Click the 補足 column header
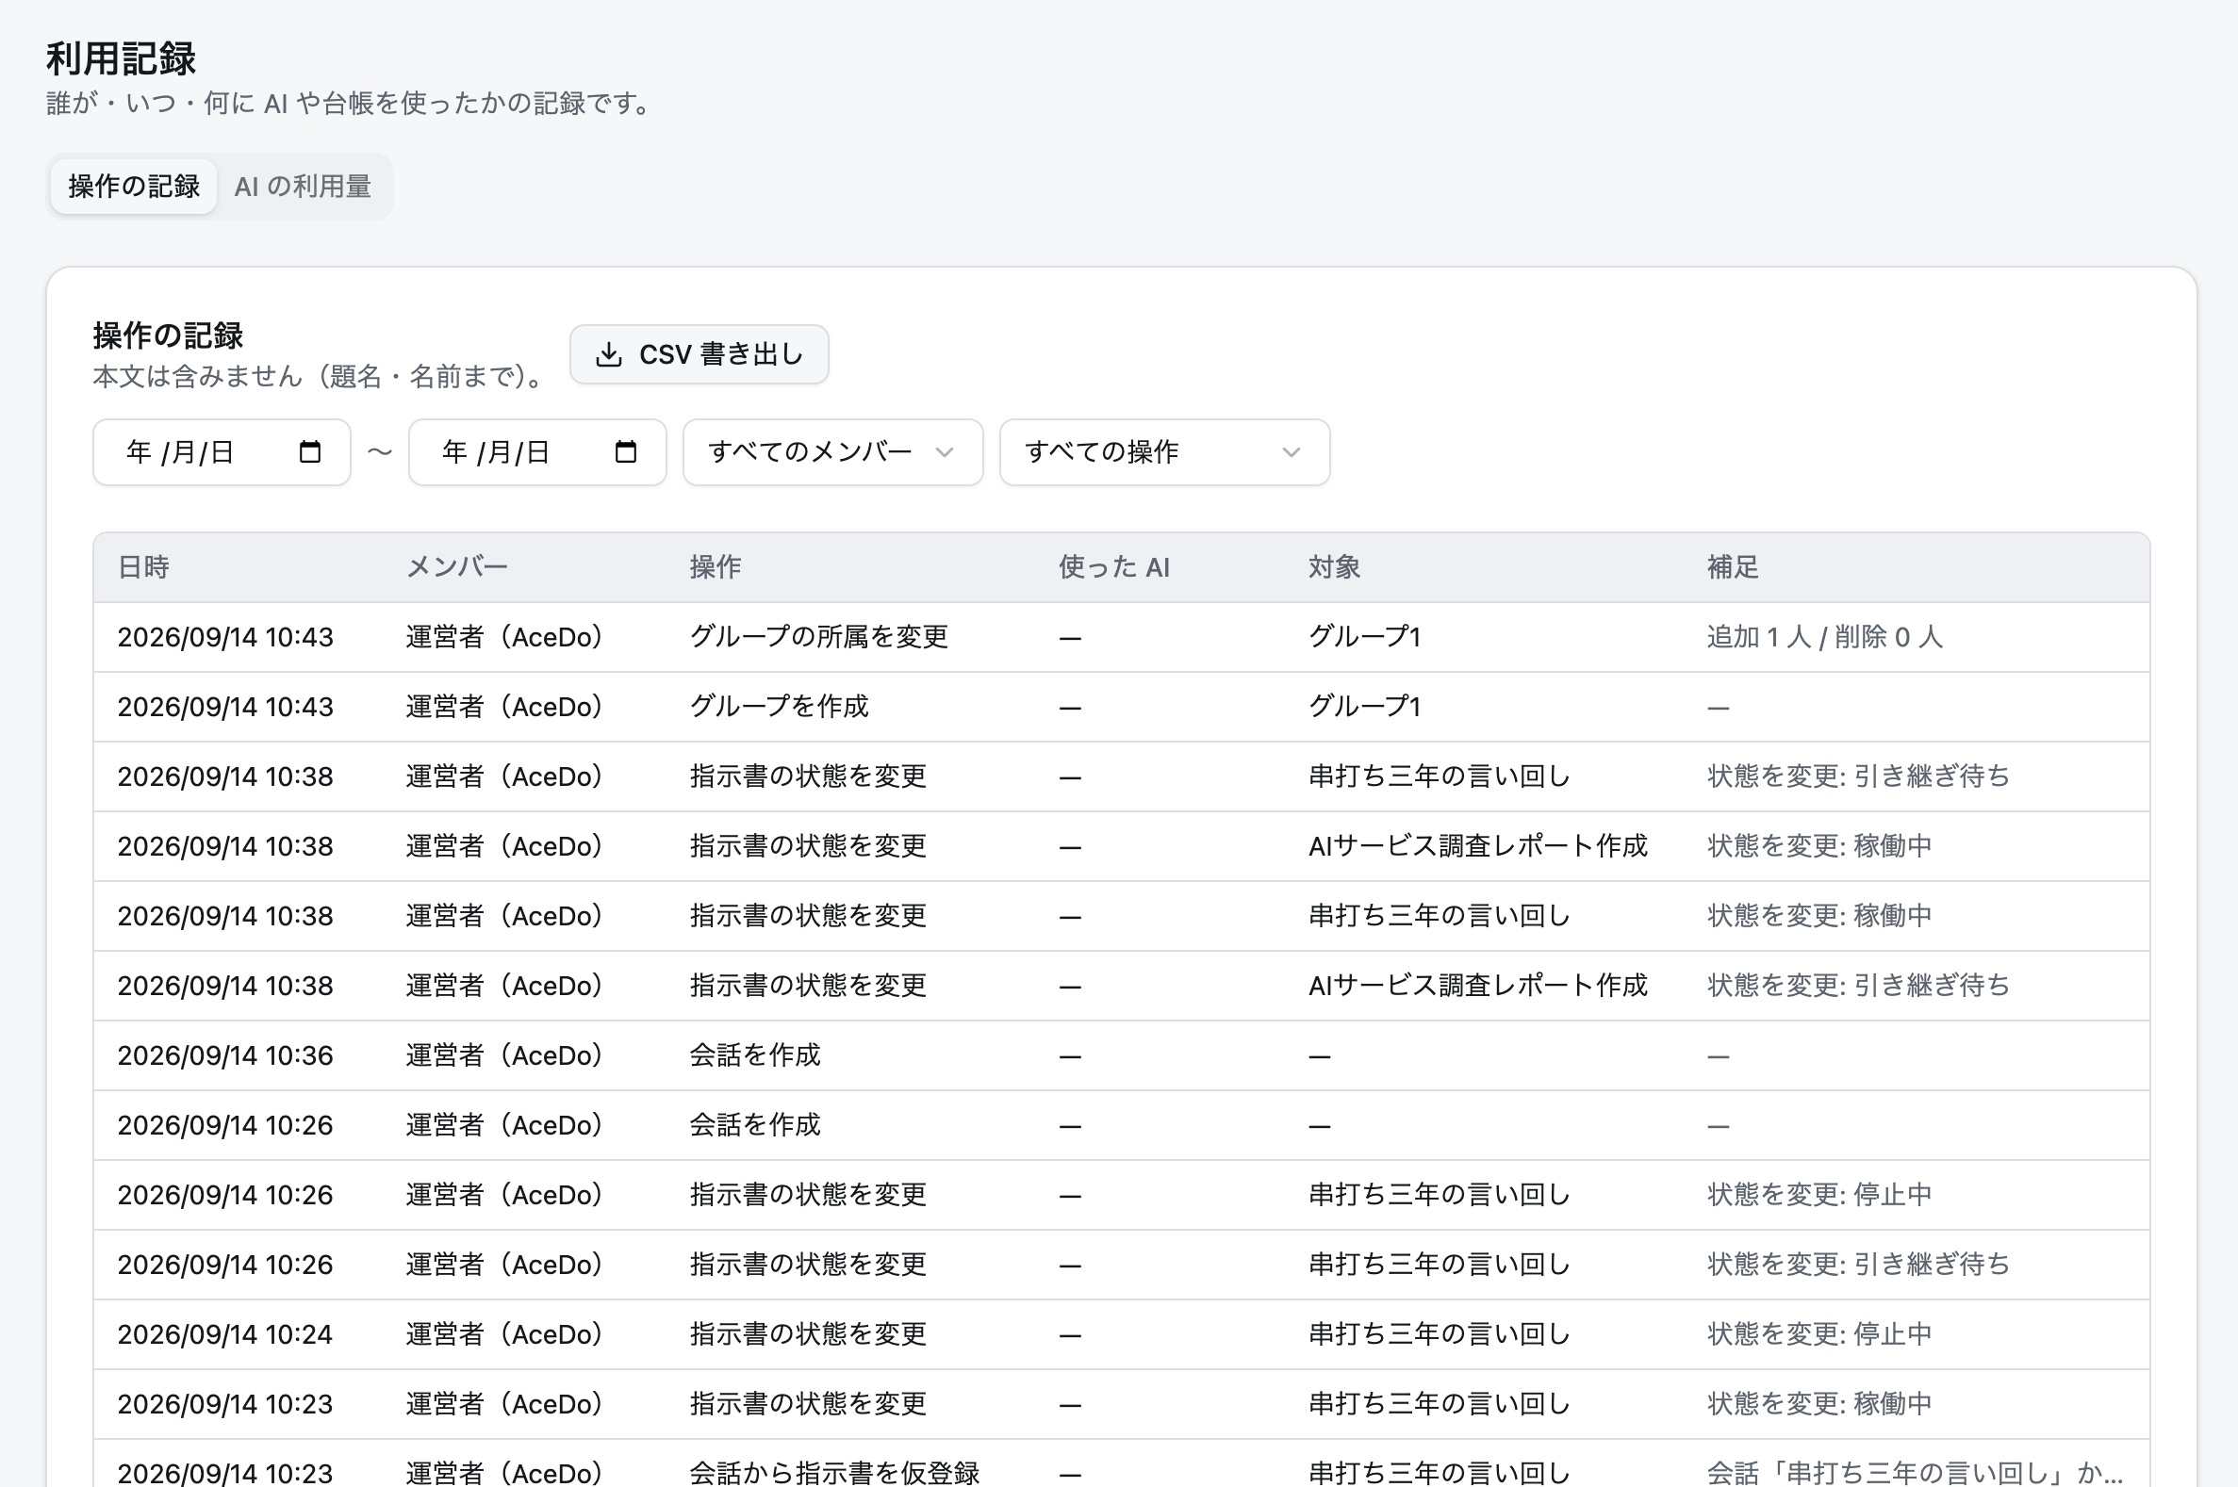 [1734, 567]
